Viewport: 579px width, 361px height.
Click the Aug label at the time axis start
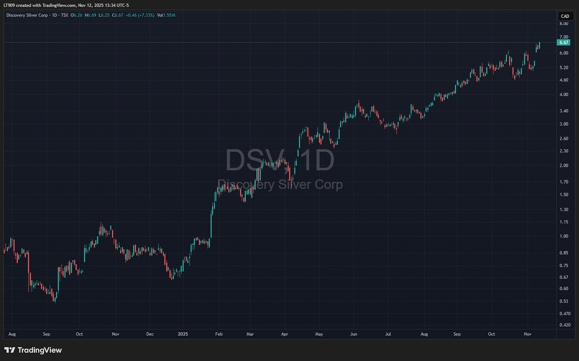tap(12, 334)
